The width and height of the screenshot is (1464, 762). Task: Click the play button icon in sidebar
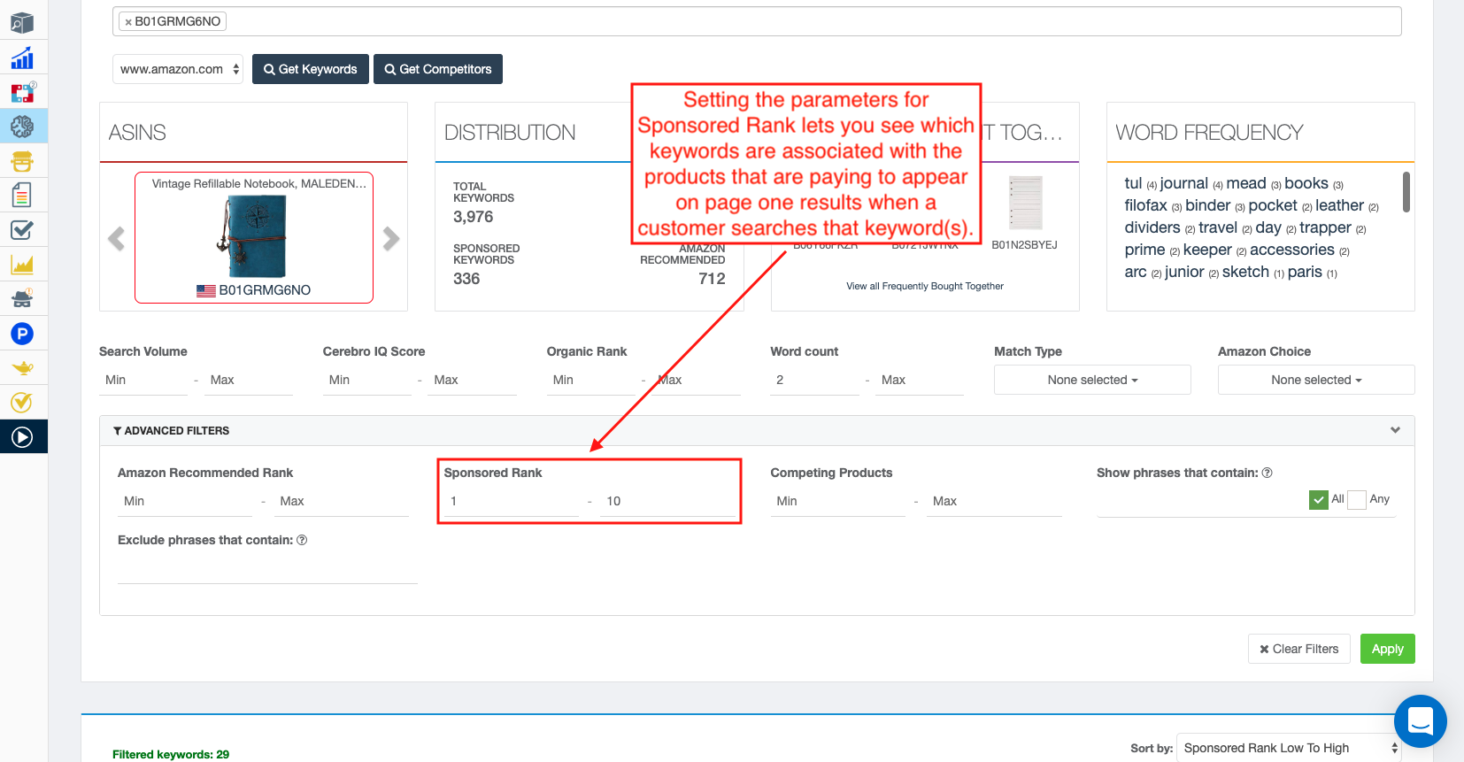[22, 437]
